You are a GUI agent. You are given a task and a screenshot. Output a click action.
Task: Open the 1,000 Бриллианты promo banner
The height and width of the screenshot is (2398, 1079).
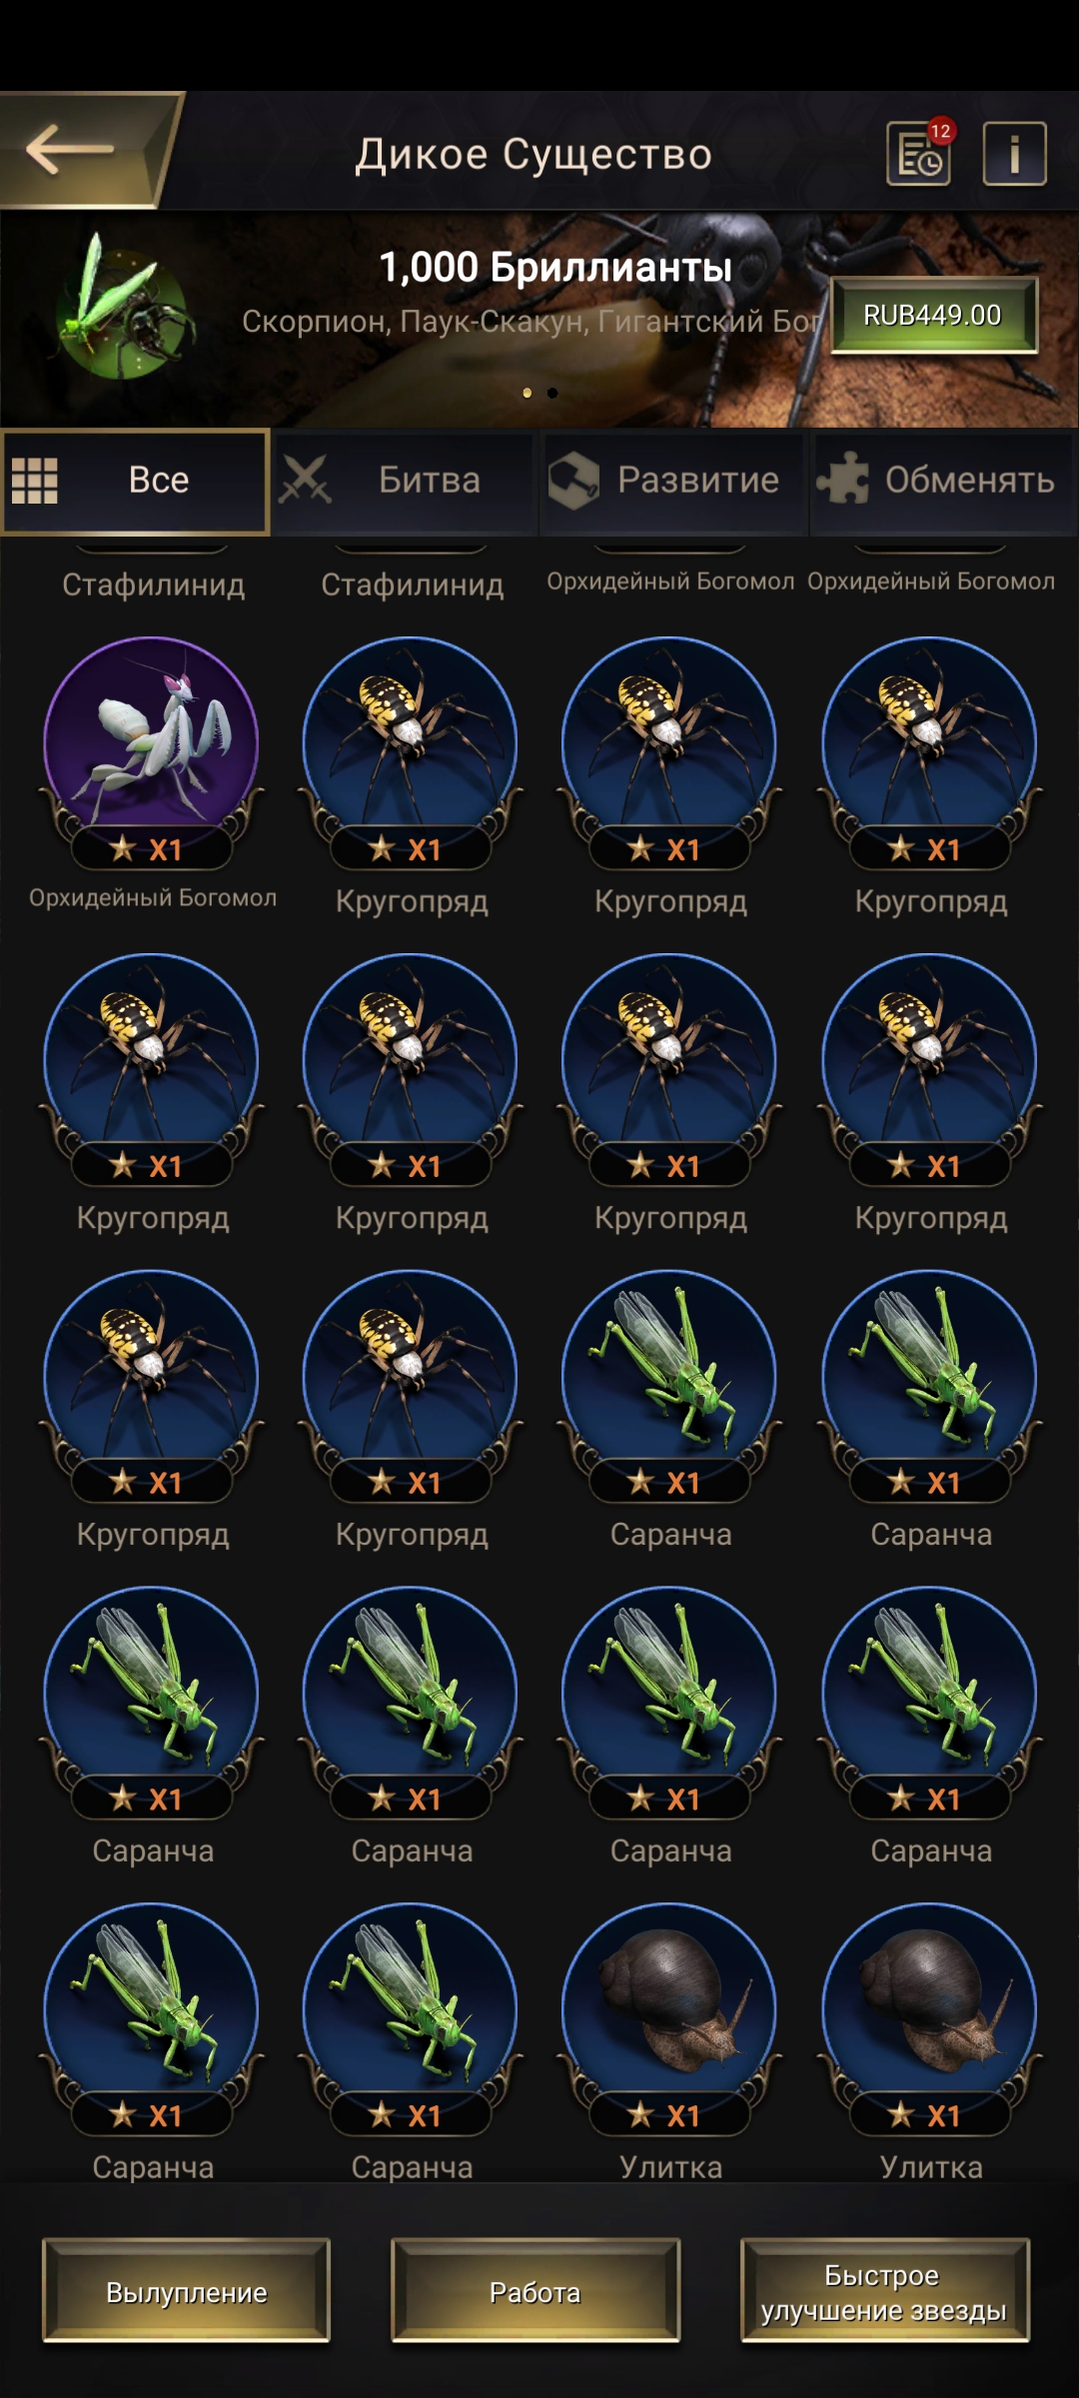tap(539, 320)
